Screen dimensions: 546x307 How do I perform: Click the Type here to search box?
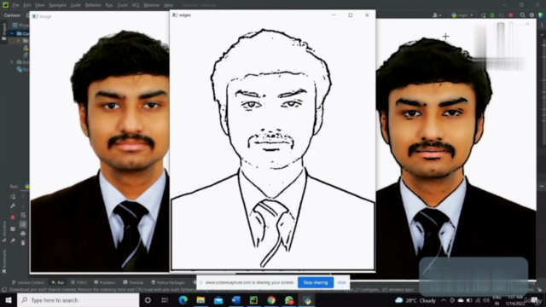tap(78, 300)
